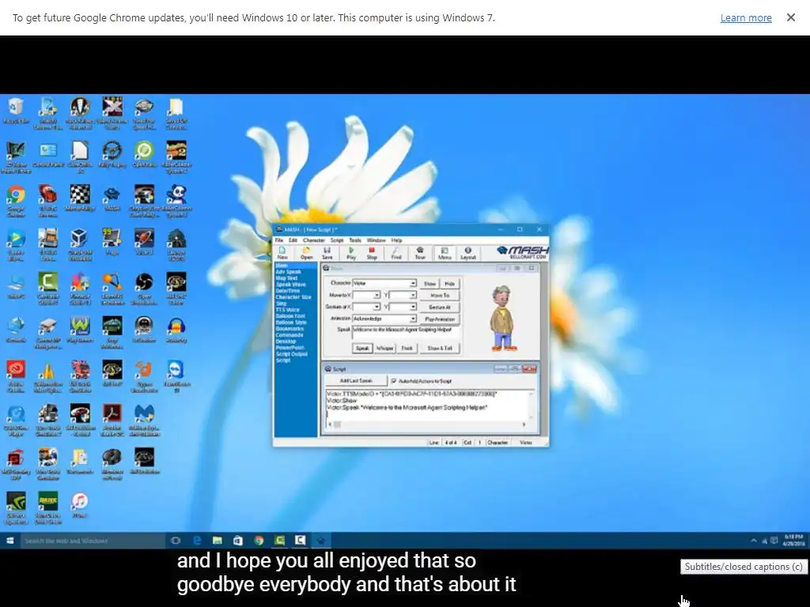810x607 pixels.
Task: Click the Open toolbar icon in MASH
Action: click(306, 253)
